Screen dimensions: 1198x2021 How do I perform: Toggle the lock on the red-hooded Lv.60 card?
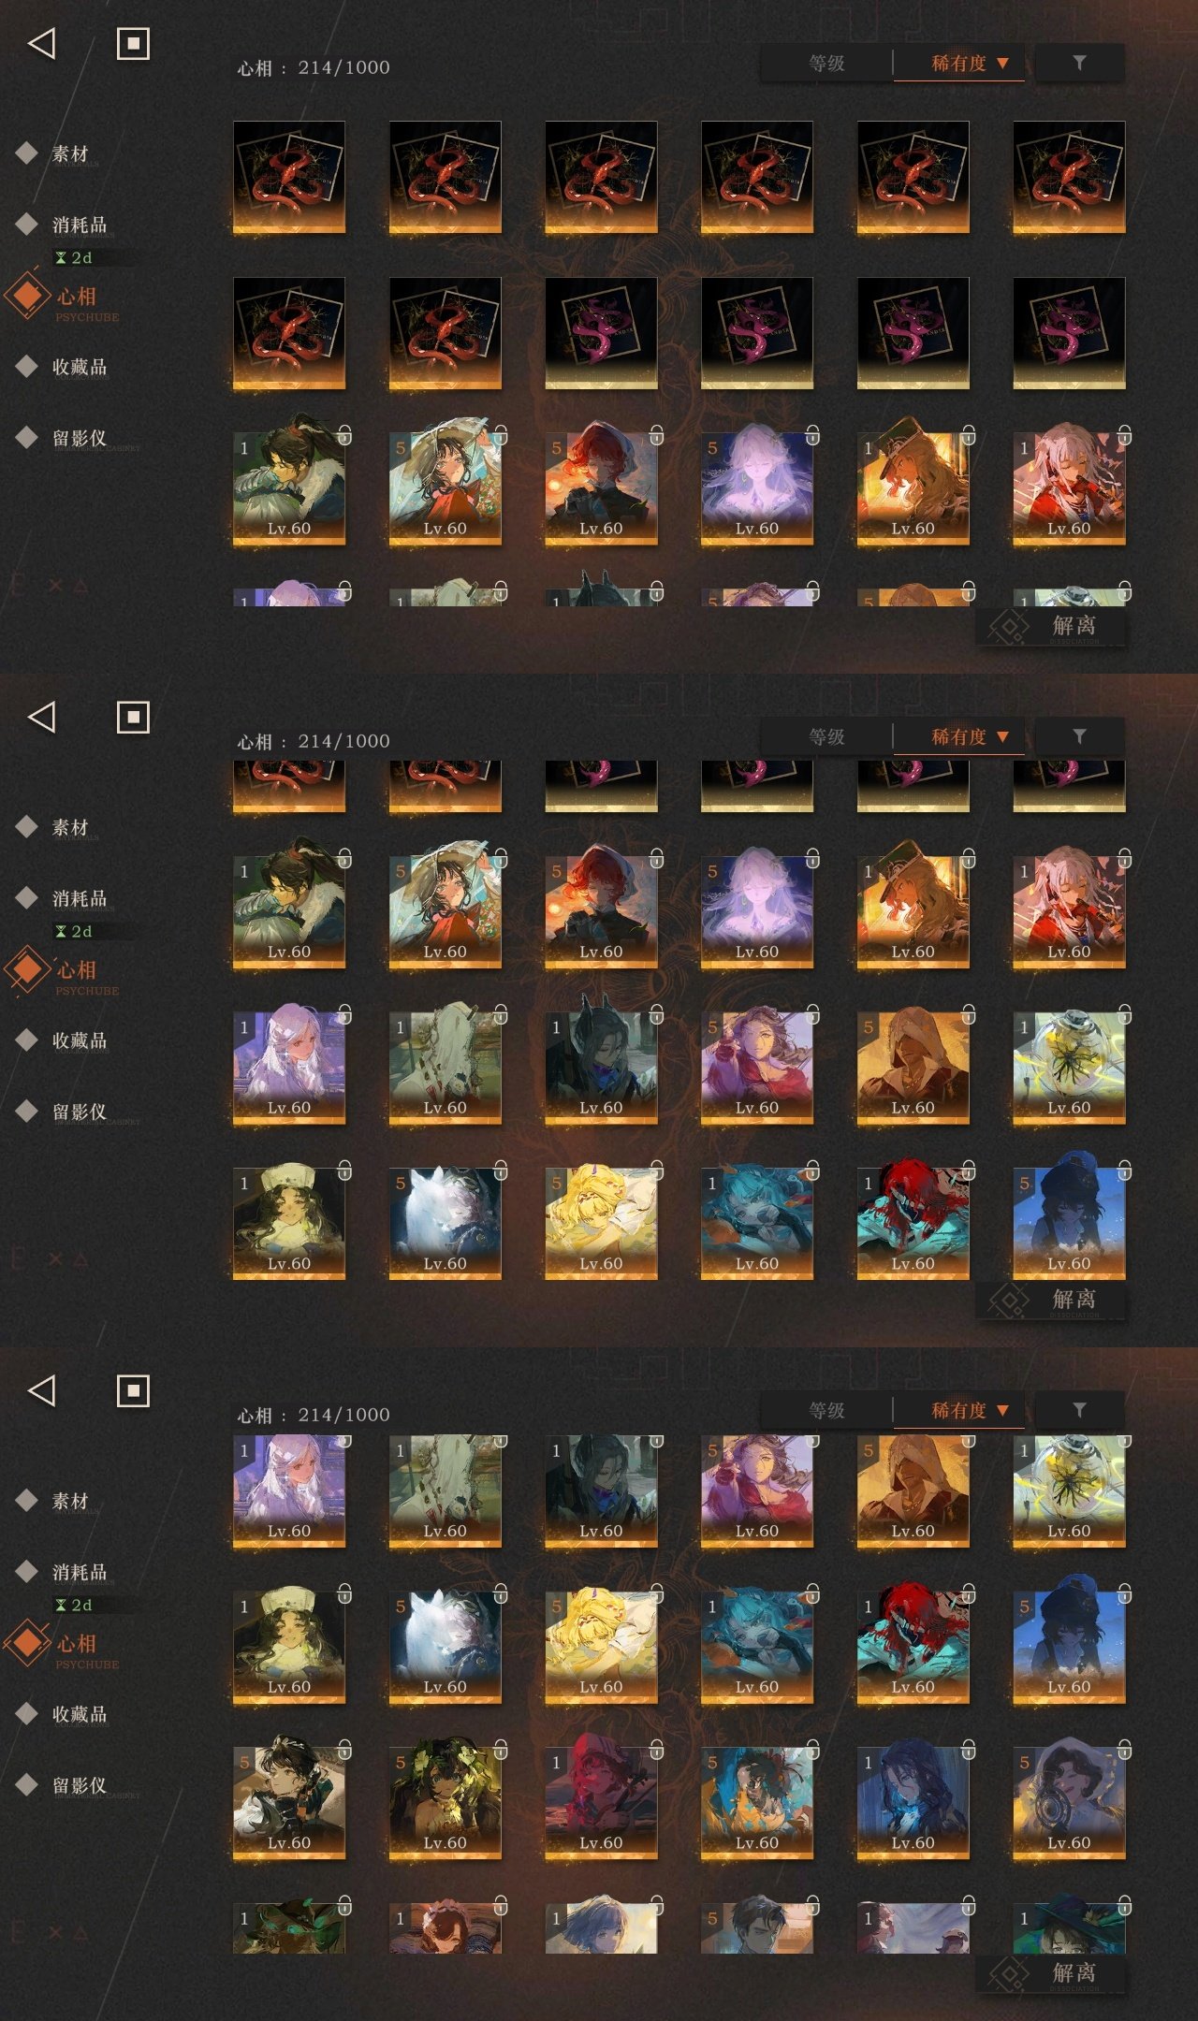657,1748
